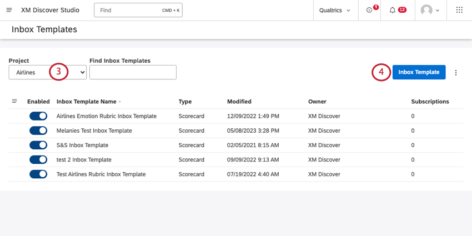
Task: Expand the Qualtrics account dropdown
Action: point(335,10)
